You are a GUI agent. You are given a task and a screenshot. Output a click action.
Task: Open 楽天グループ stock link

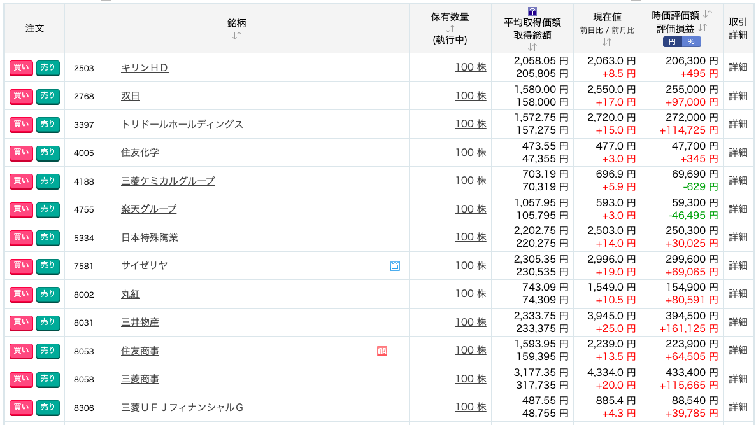pyautogui.click(x=148, y=209)
